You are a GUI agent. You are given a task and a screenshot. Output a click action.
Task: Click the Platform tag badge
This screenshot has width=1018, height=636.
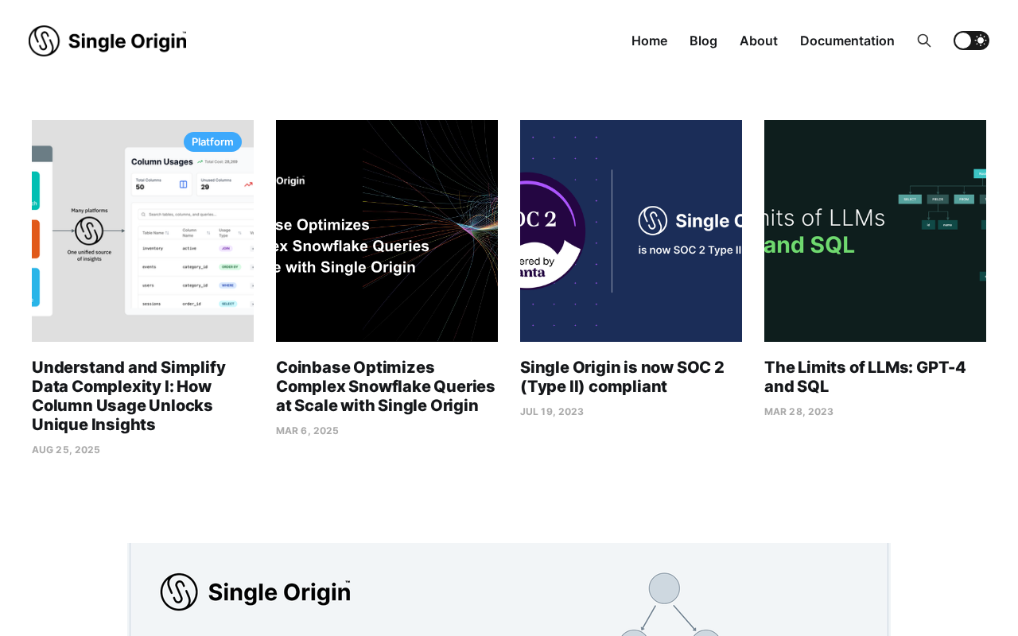pyautogui.click(x=212, y=142)
